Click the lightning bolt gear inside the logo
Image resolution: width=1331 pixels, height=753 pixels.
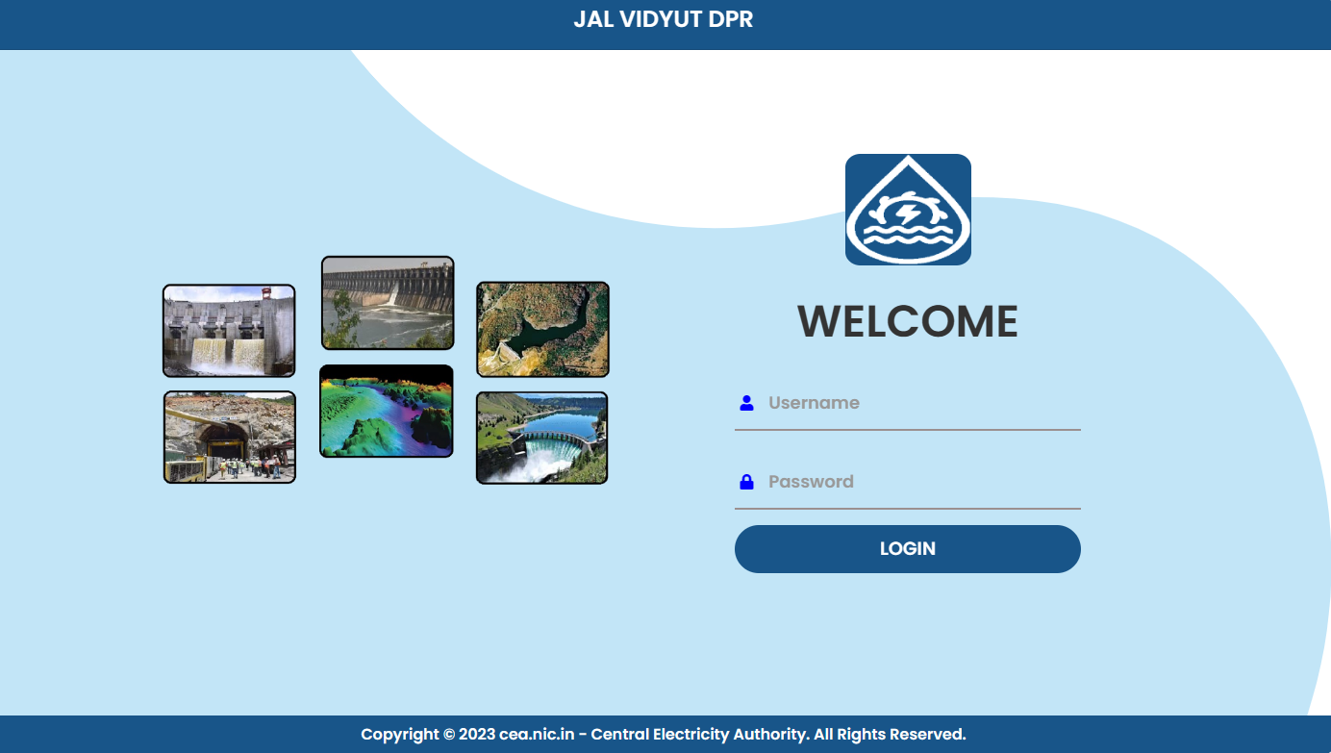pos(908,209)
